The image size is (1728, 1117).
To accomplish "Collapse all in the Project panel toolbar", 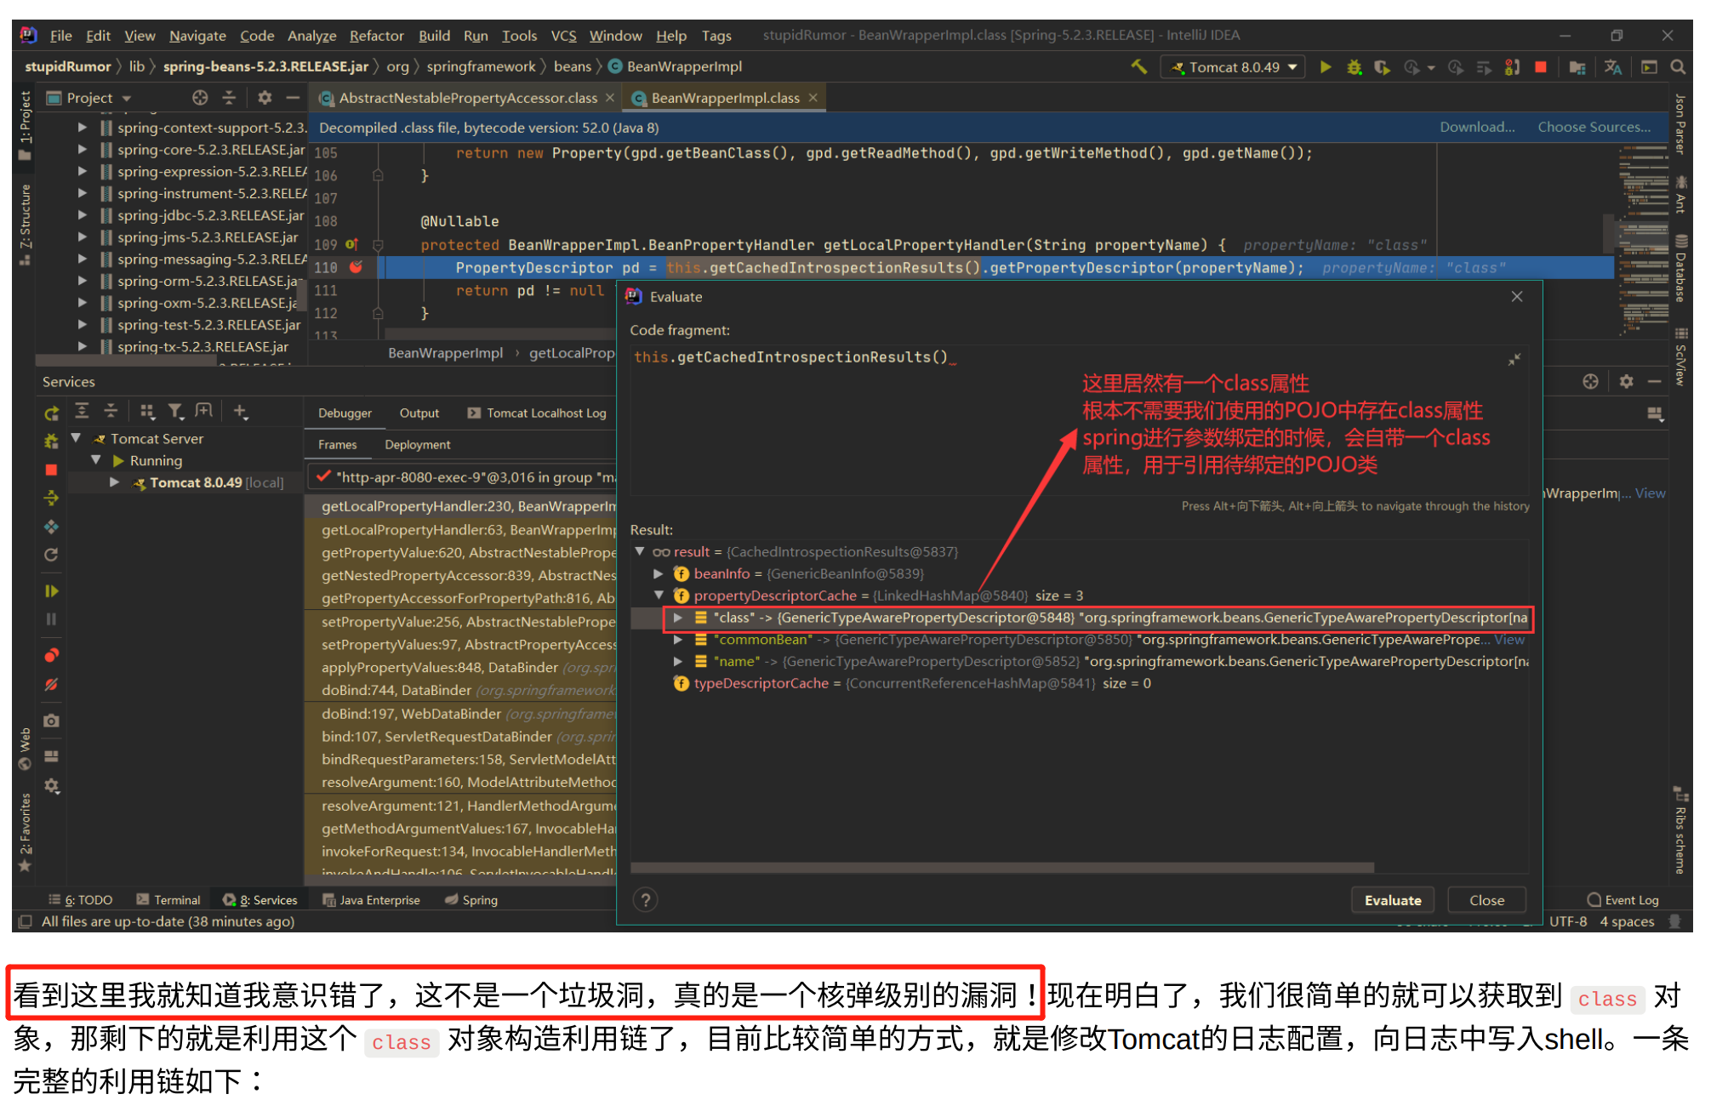I will coord(229,98).
